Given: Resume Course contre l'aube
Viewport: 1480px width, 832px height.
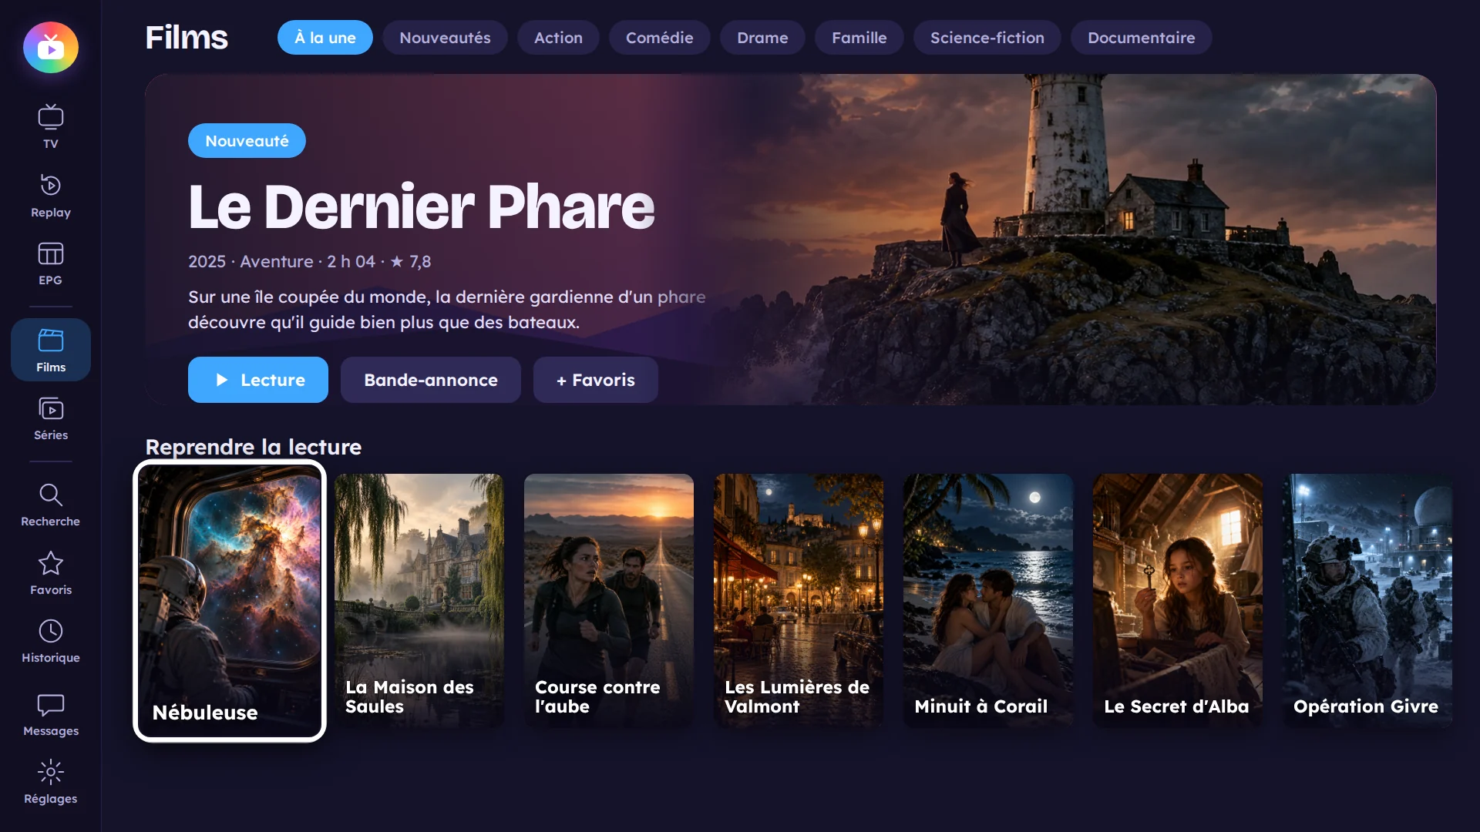Looking at the screenshot, I should coord(609,601).
